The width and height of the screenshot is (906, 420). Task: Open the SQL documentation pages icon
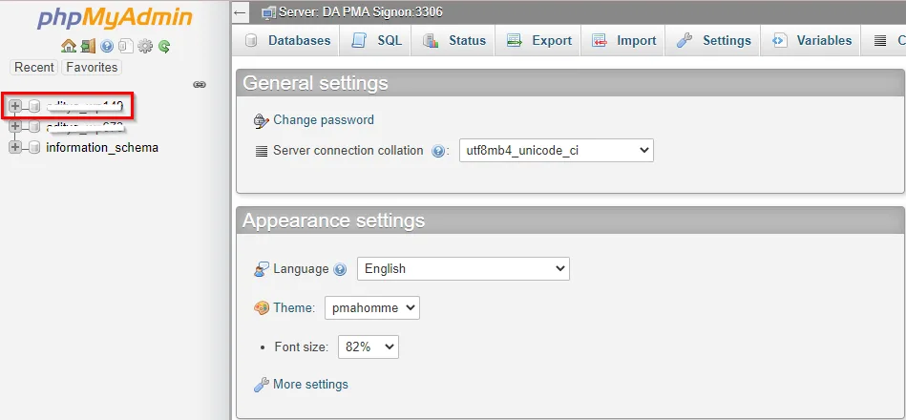[x=126, y=46]
